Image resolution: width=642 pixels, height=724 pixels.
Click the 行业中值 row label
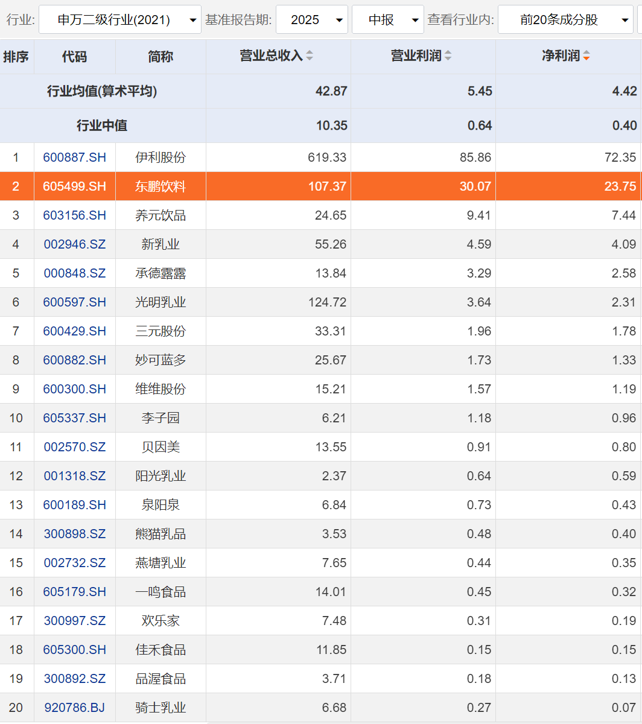coord(102,125)
